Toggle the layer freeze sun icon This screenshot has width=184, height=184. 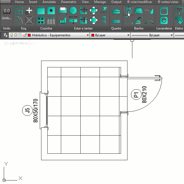pyautogui.click(x=16, y=35)
